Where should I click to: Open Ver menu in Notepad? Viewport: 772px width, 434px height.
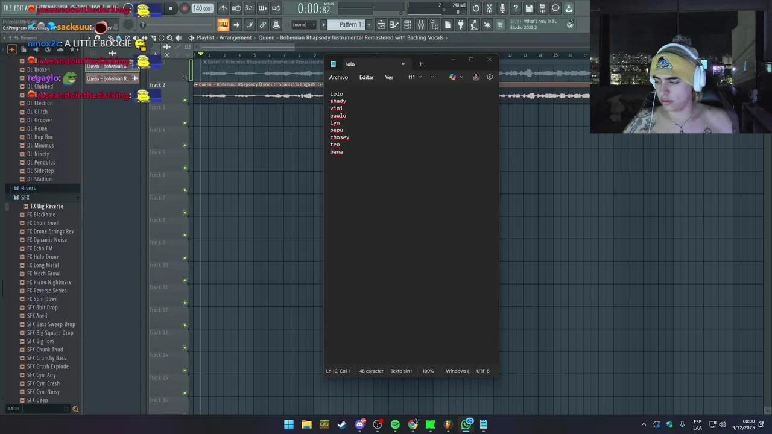[x=389, y=77]
